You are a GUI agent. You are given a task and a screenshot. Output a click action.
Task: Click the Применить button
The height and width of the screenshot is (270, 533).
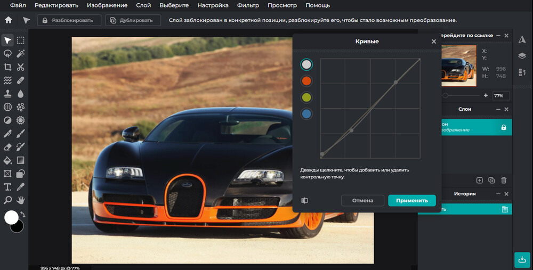411,201
